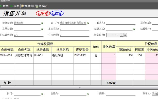
Task: Select the 原始单价 column header
Action: pos(125,50)
